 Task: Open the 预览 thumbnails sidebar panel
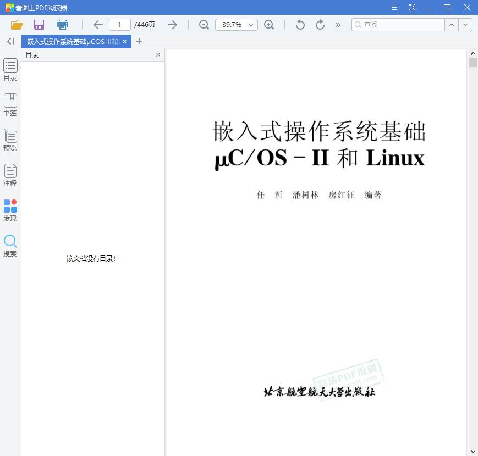pos(10,140)
